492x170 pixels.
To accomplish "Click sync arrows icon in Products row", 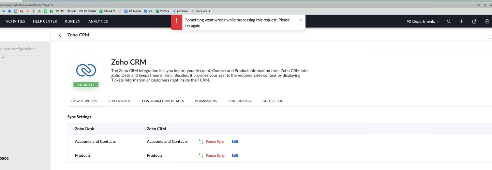I will pyautogui.click(x=201, y=155).
